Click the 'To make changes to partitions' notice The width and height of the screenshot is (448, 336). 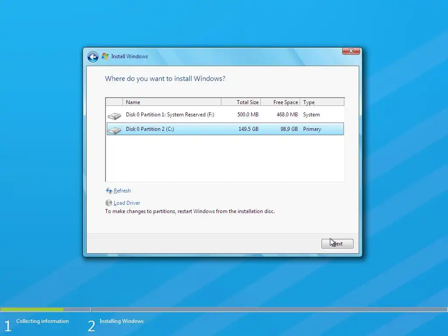[190, 211]
